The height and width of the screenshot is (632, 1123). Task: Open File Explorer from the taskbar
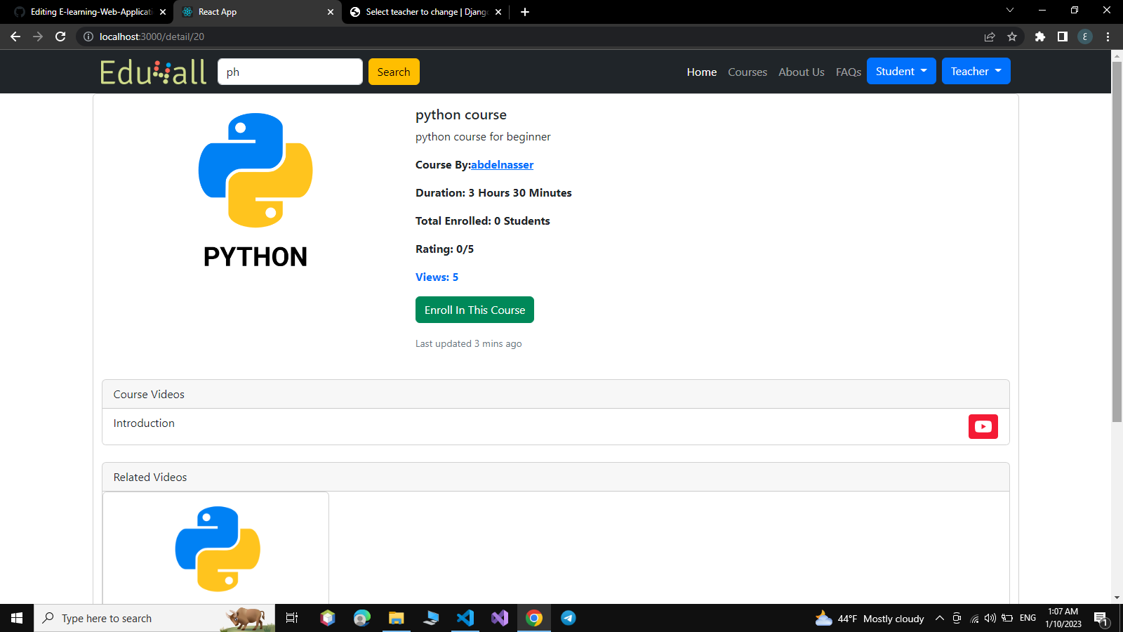396,618
